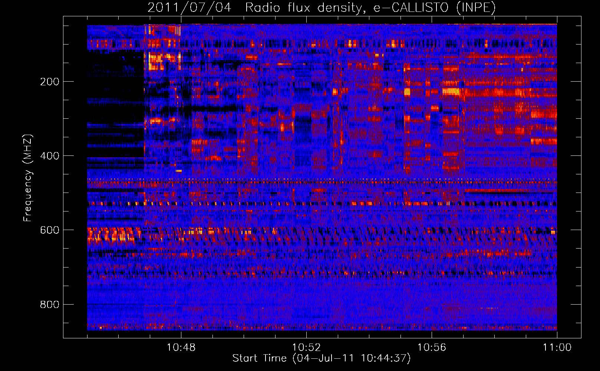The image size is (600, 371).
Task: Click the '200' frequency tick label
Action: coord(50,82)
